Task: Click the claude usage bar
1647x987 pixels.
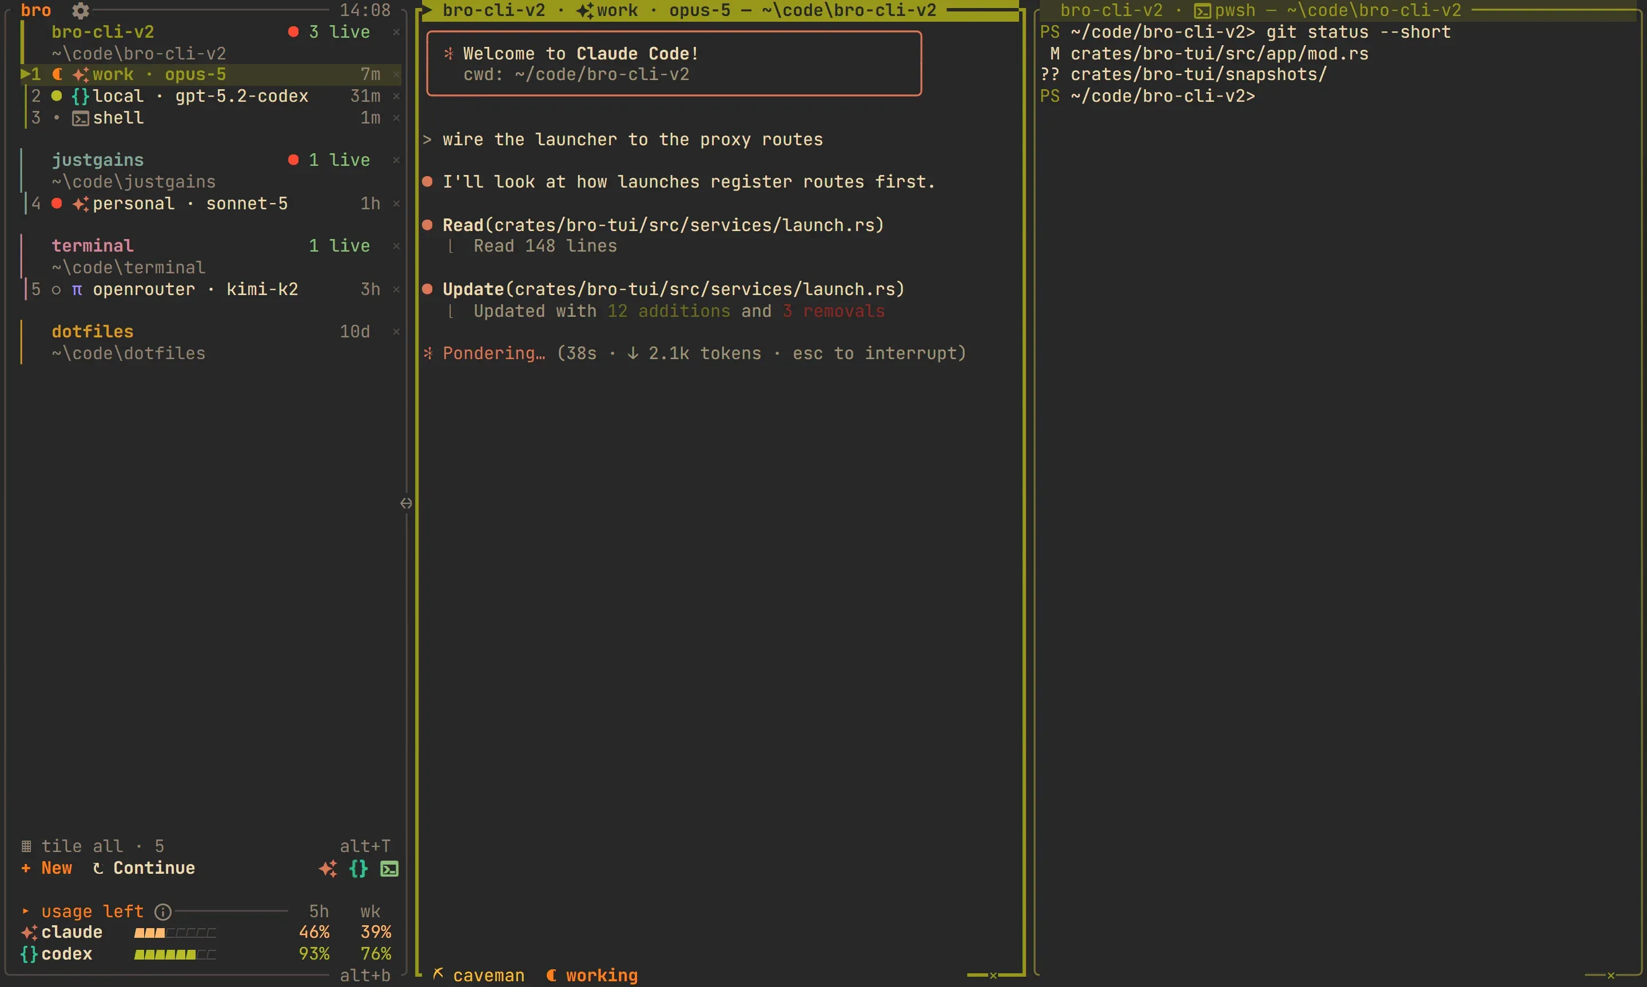Action: point(175,933)
